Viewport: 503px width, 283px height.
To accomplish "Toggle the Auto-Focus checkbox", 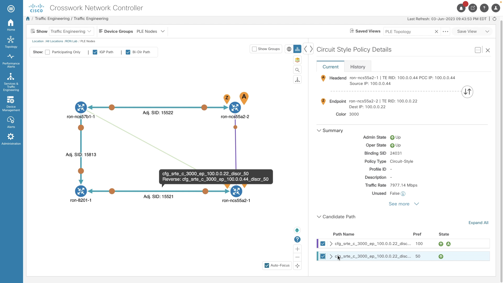I will (x=267, y=265).
